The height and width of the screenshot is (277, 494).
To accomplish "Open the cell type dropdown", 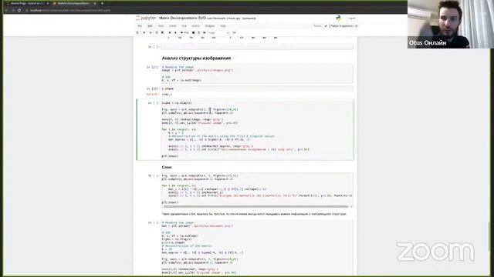I will click(218, 32).
